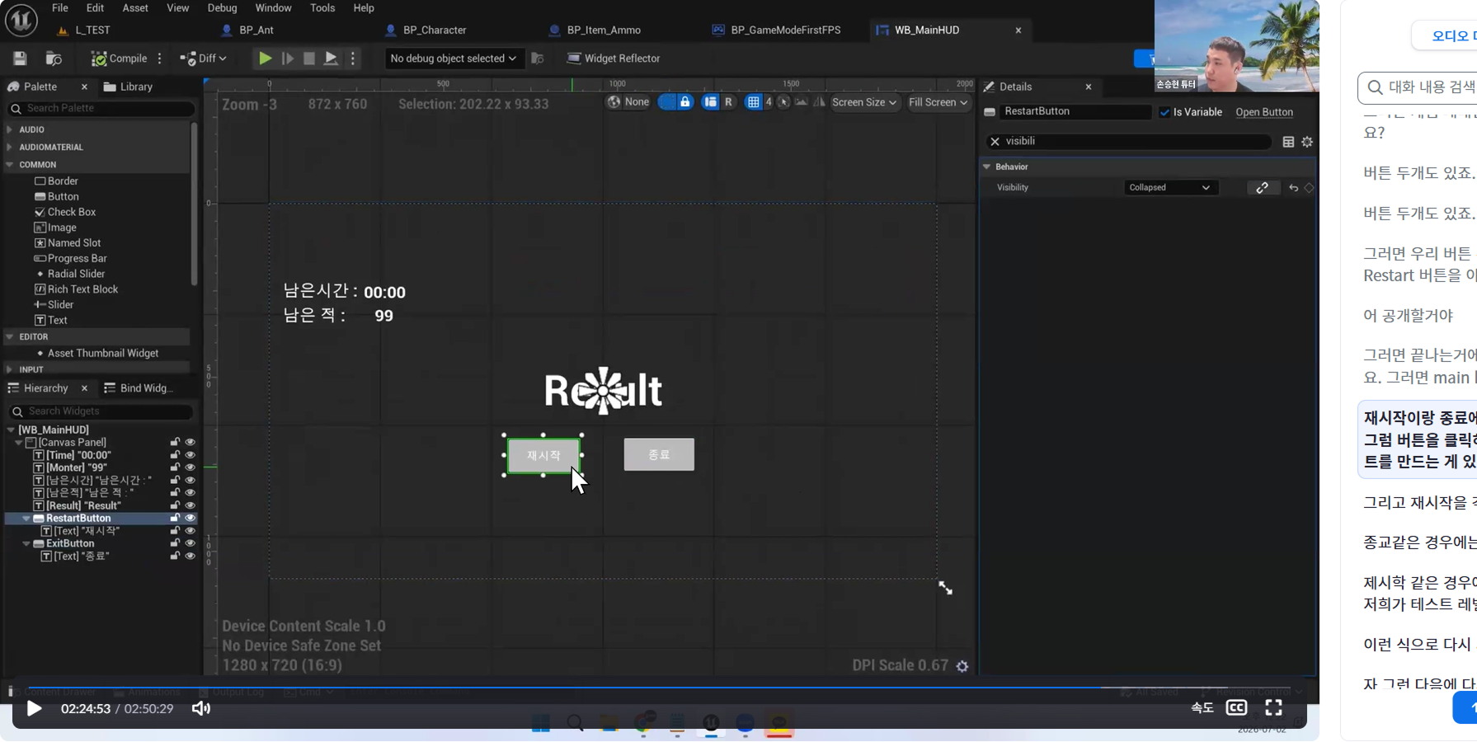The height and width of the screenshot is (742, 1477).
Task: Reset Visibility to default arrow
Action: click(1293, 188)
